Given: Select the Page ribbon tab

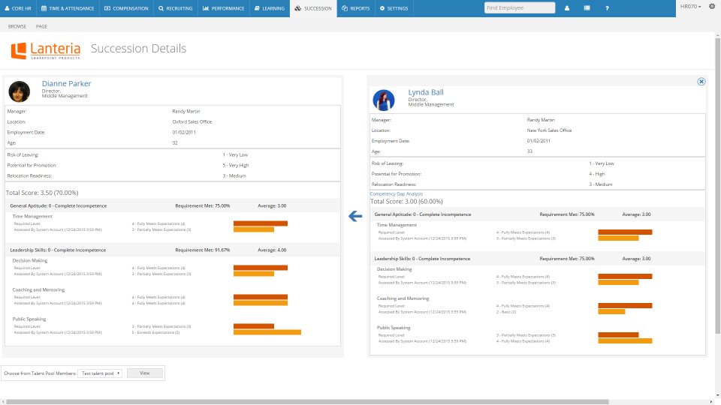Looking at the screenshot, I should 41,26.
